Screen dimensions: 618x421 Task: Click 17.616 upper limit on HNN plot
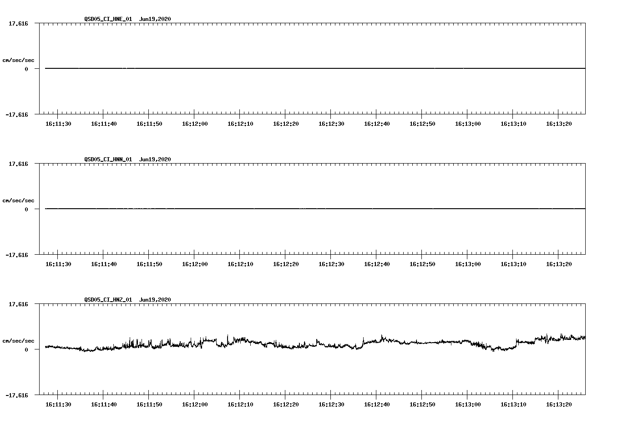click(19, 164)
